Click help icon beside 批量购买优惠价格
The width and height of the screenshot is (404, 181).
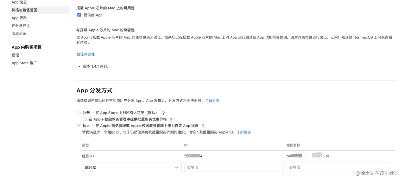[x=171, y=119]
